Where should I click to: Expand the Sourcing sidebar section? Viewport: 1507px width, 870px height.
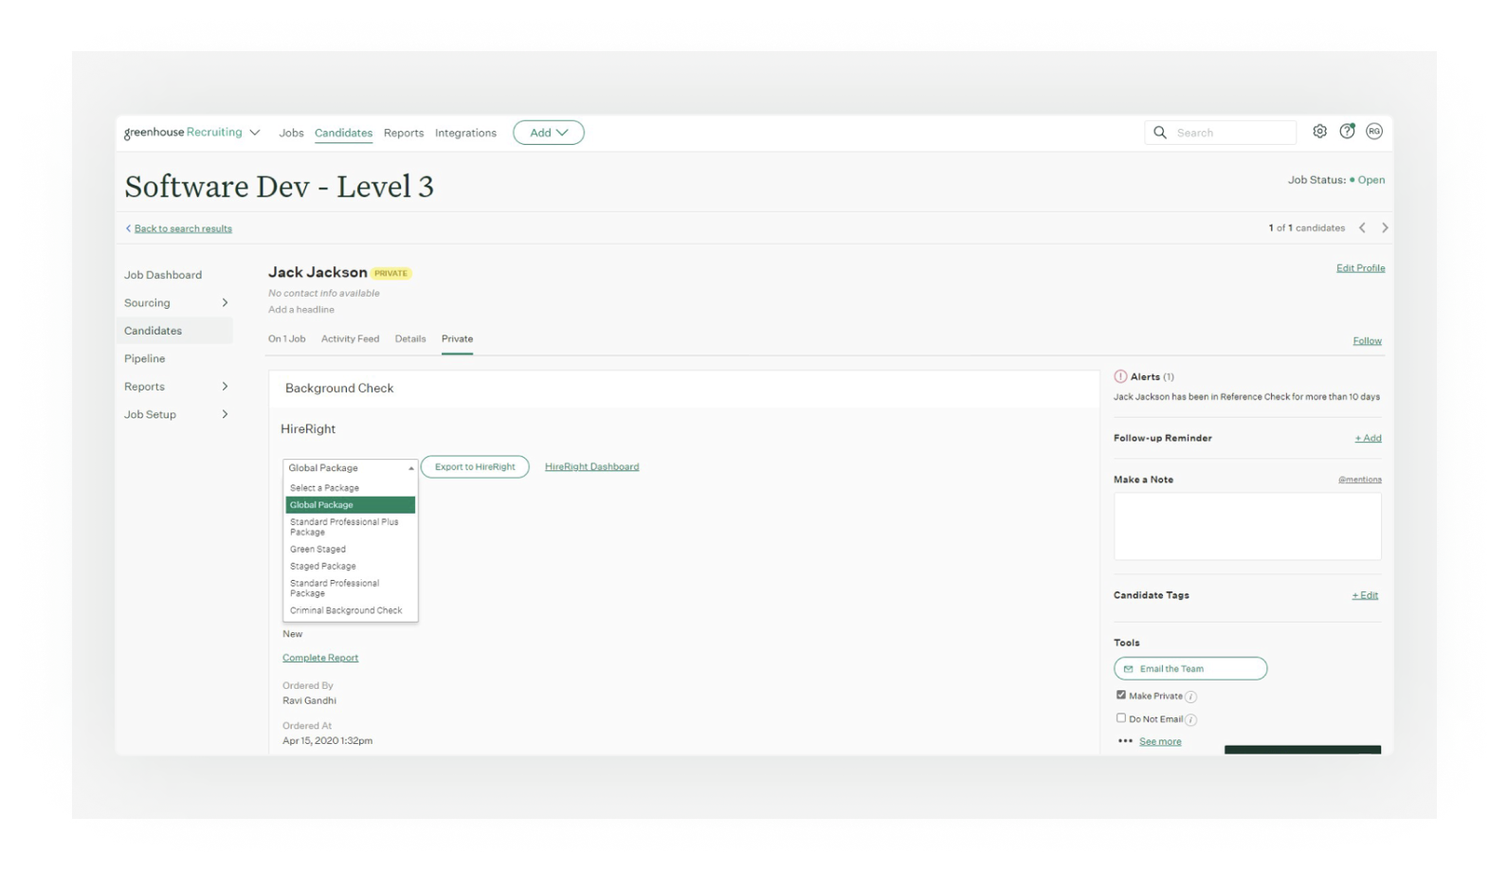225,302
